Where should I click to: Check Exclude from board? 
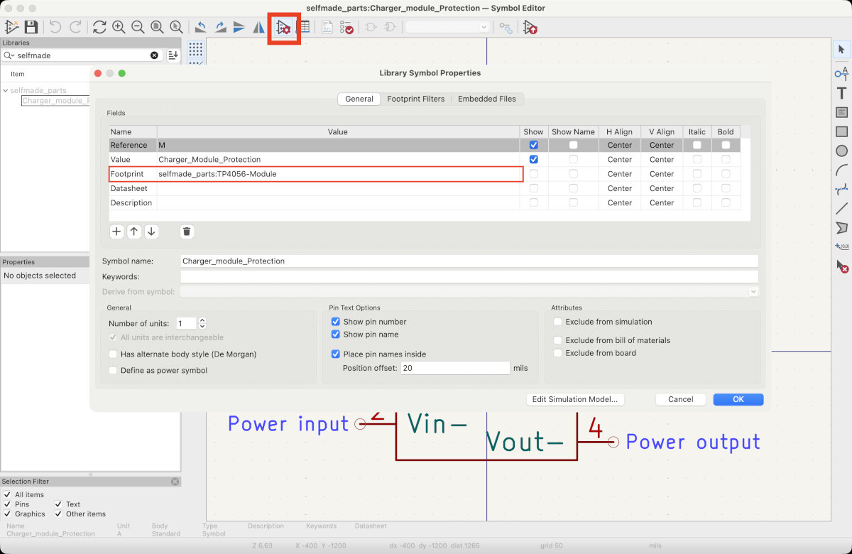(558, 353)
